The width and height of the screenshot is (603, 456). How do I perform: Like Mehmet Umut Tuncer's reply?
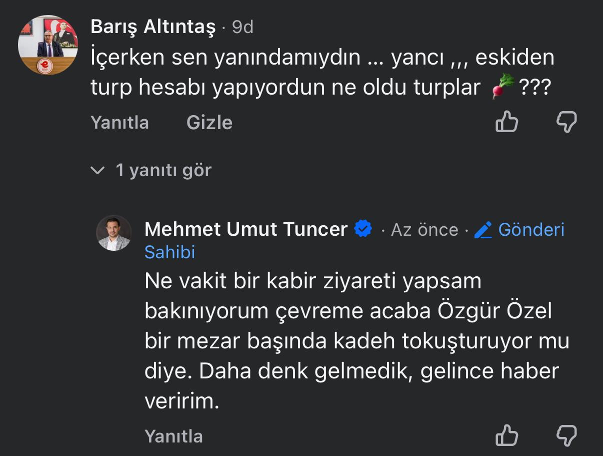[x=506, y=435]
